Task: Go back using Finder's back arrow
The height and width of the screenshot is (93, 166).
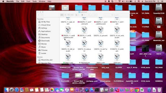Action: coord(39,15)
